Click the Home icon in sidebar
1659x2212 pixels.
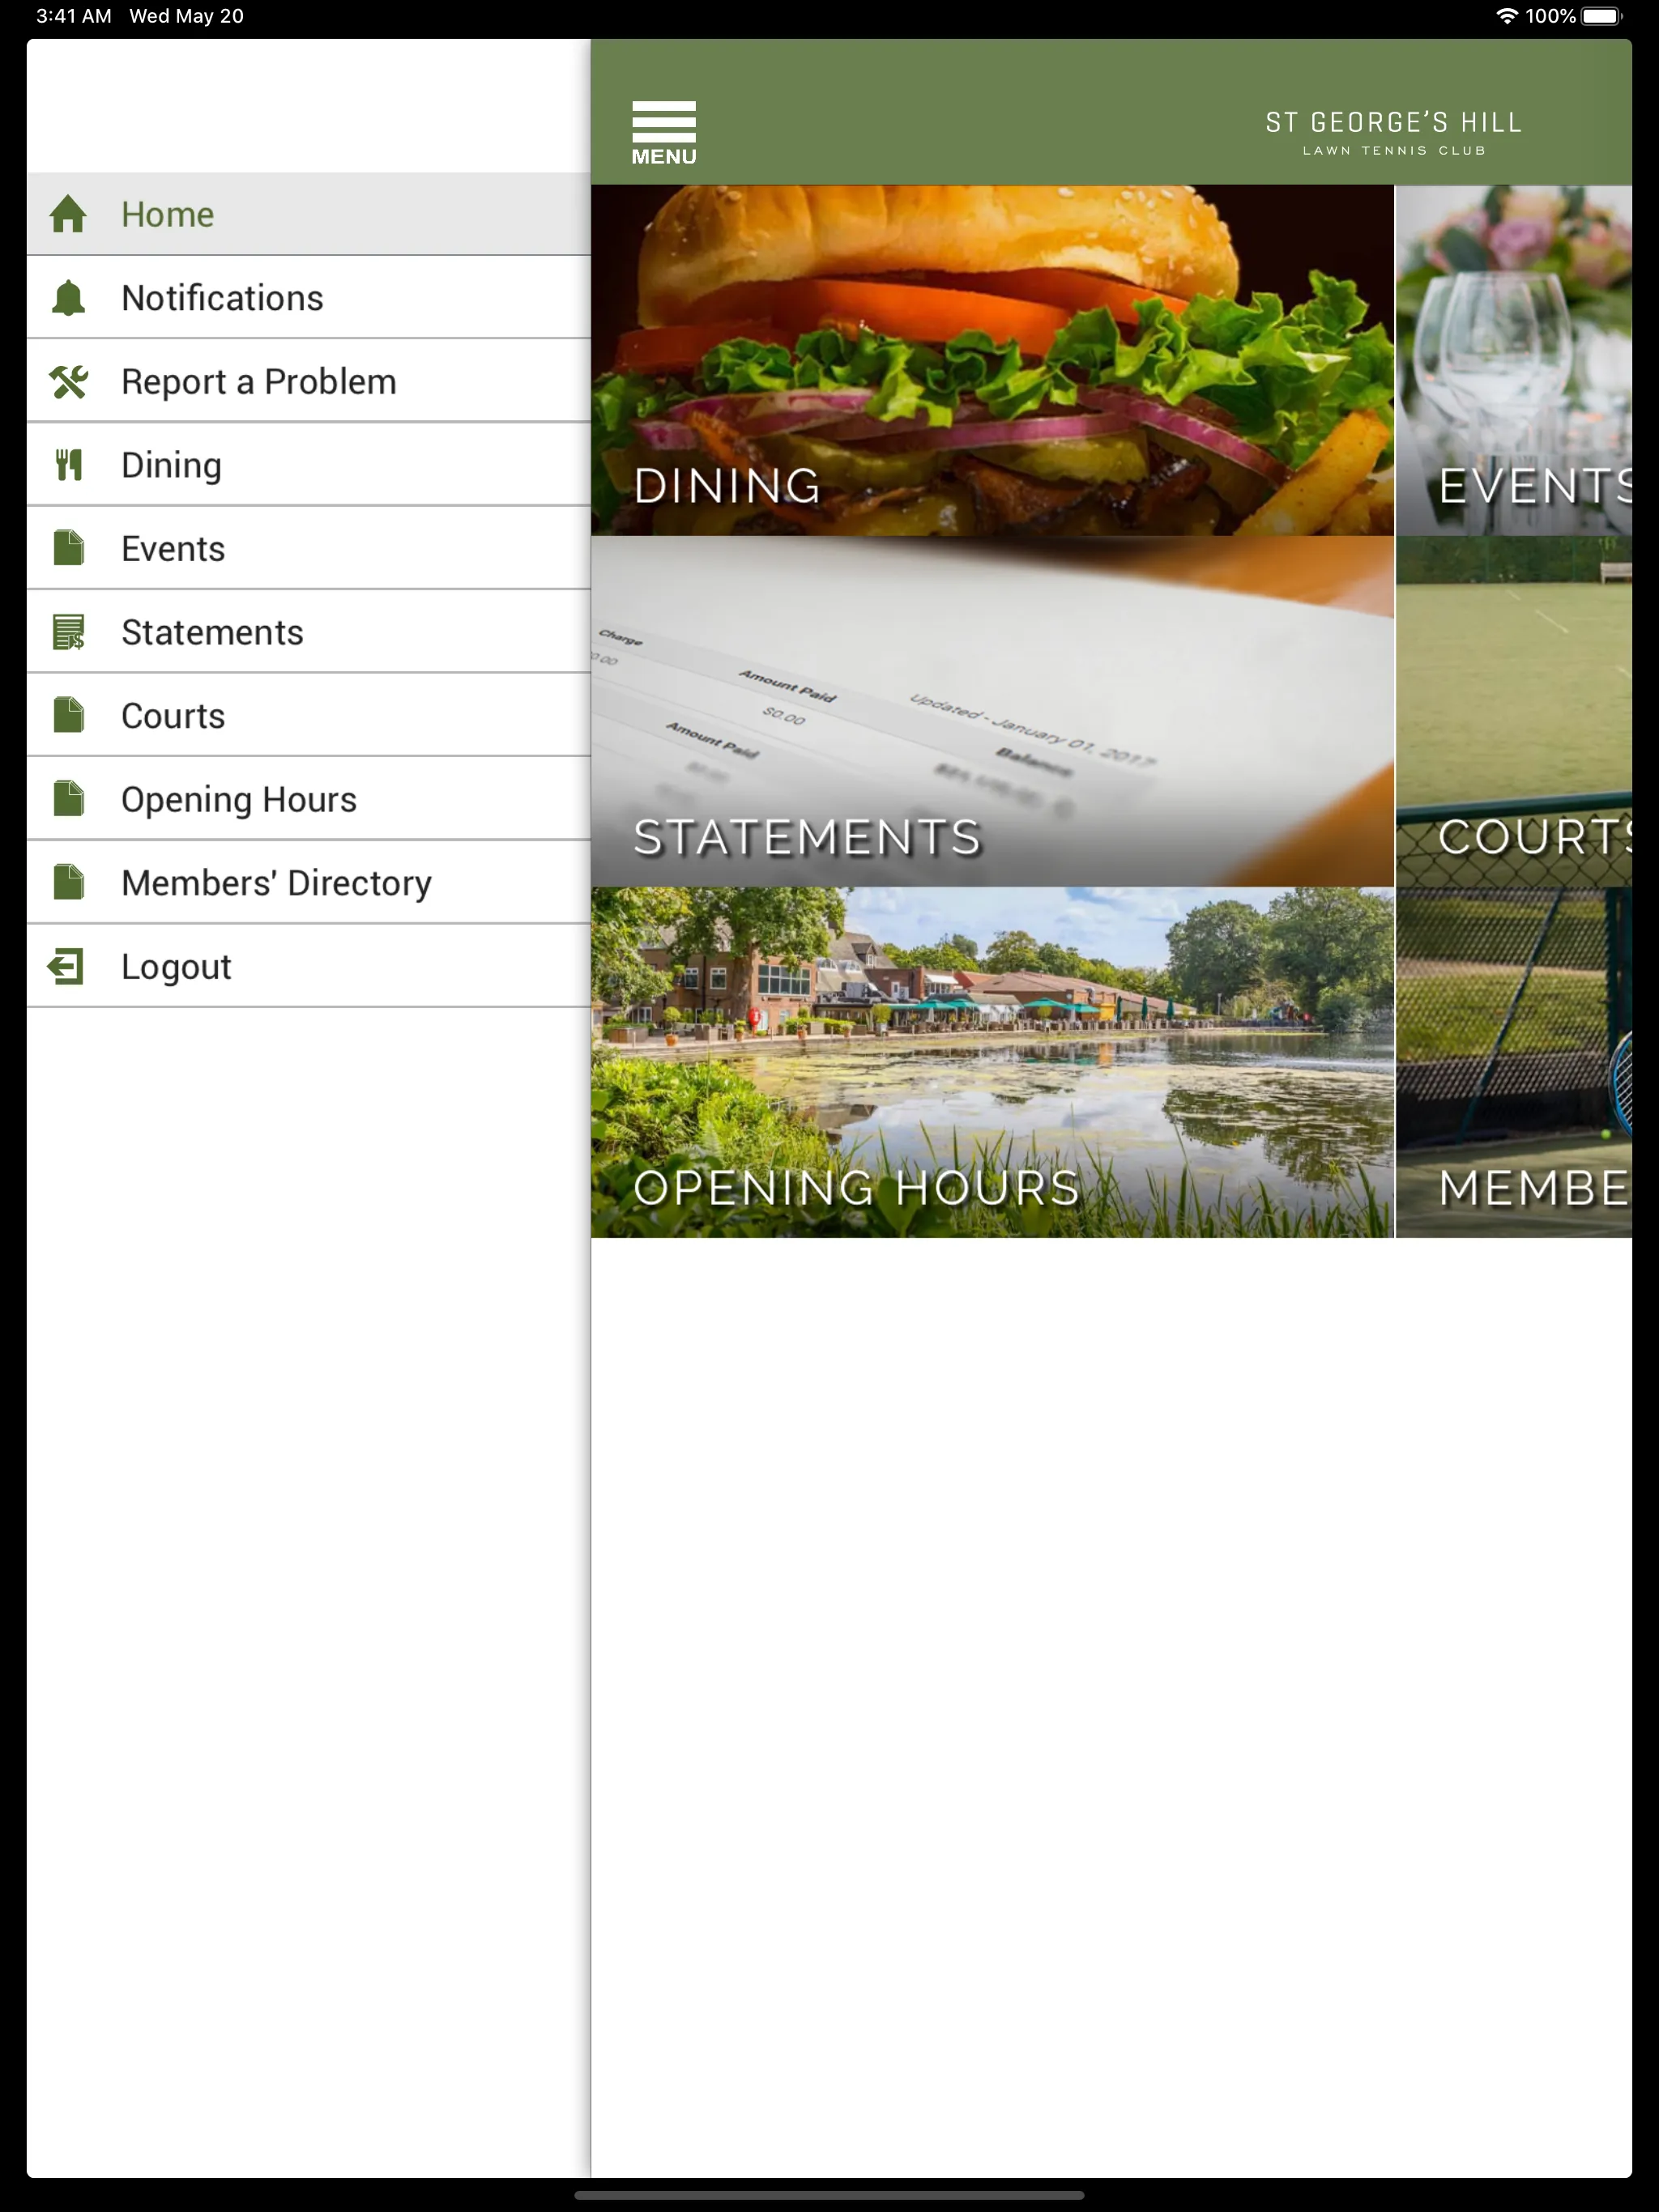(66, 212)
